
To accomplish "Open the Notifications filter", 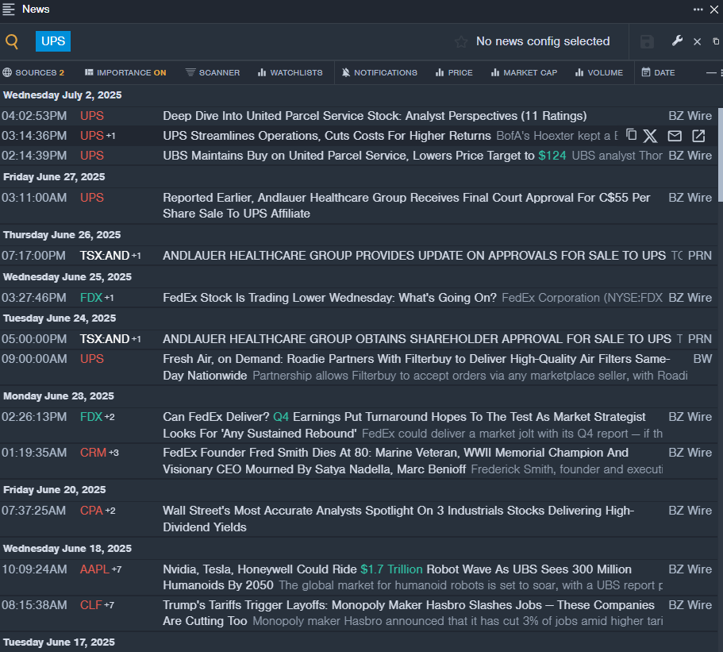I will click(379, 72).
